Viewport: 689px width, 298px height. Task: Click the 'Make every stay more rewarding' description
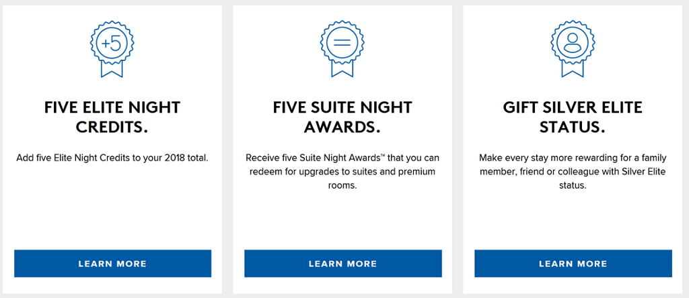573,172
